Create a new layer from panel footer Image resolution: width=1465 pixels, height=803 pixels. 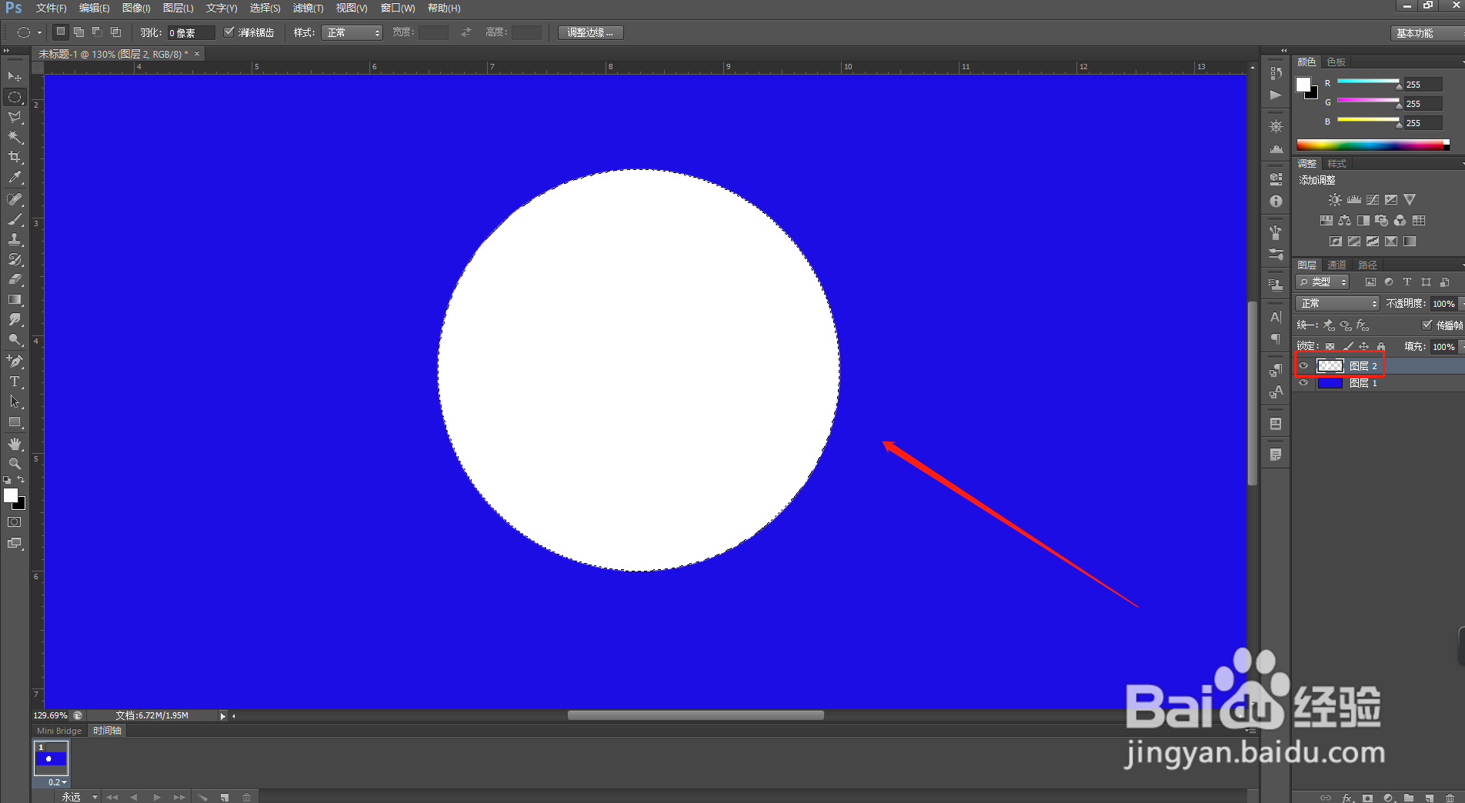pos(1429,798)
